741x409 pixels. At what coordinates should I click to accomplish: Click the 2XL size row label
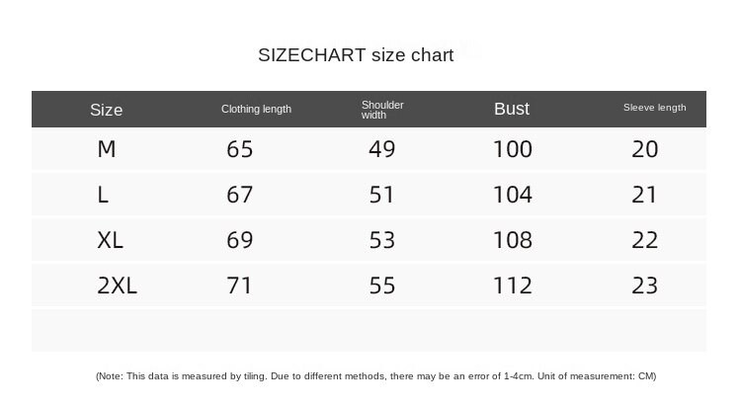click(117, 286)
